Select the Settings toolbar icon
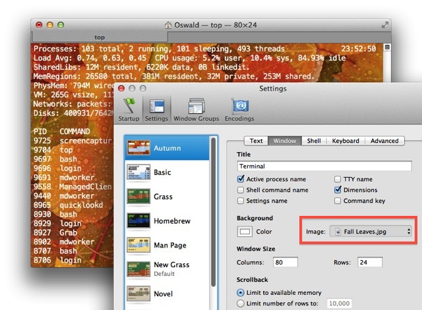This screenshot has width=422, height=310. (x=156, y=109)
